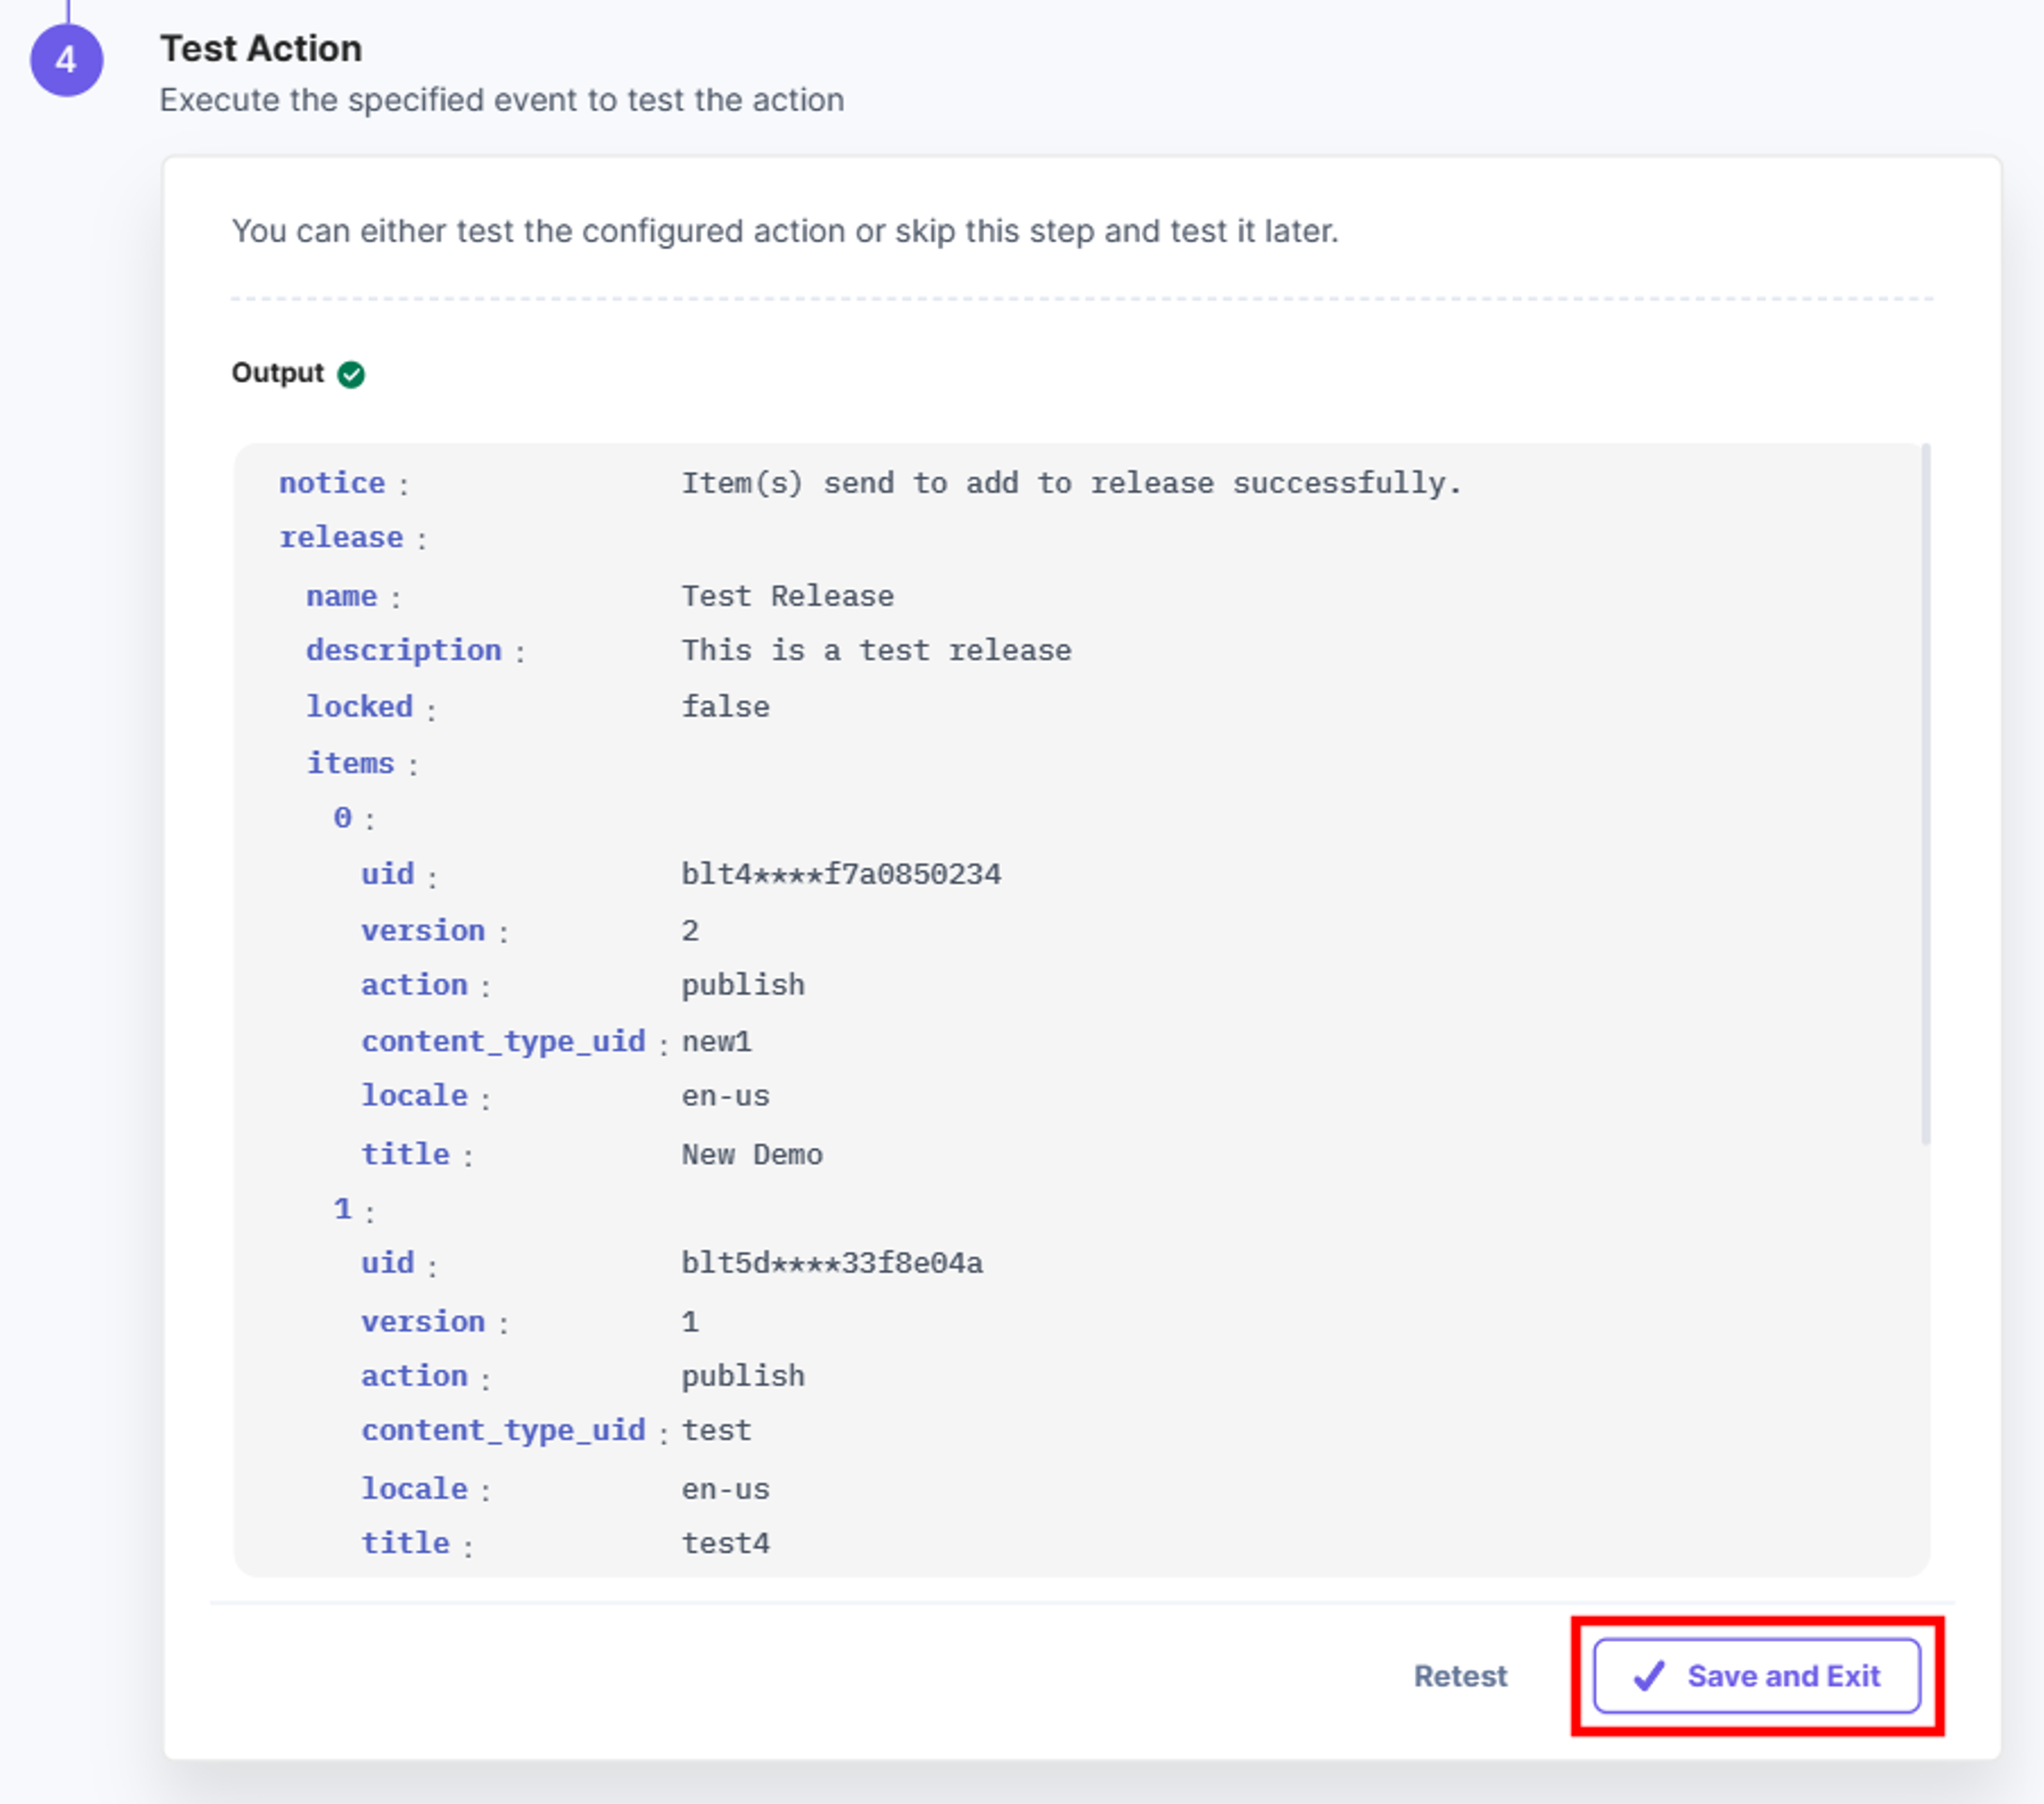Click the green Output success checkmark
The width and height of the screenshot is (2044, 1804).
click(351, 374)
